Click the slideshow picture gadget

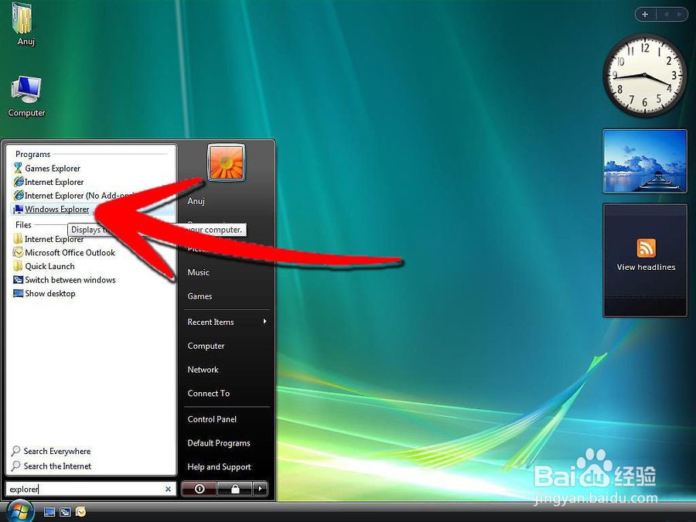[x=645, y=161]
